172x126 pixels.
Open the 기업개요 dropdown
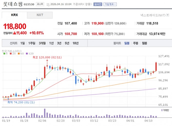coord(110,4)
